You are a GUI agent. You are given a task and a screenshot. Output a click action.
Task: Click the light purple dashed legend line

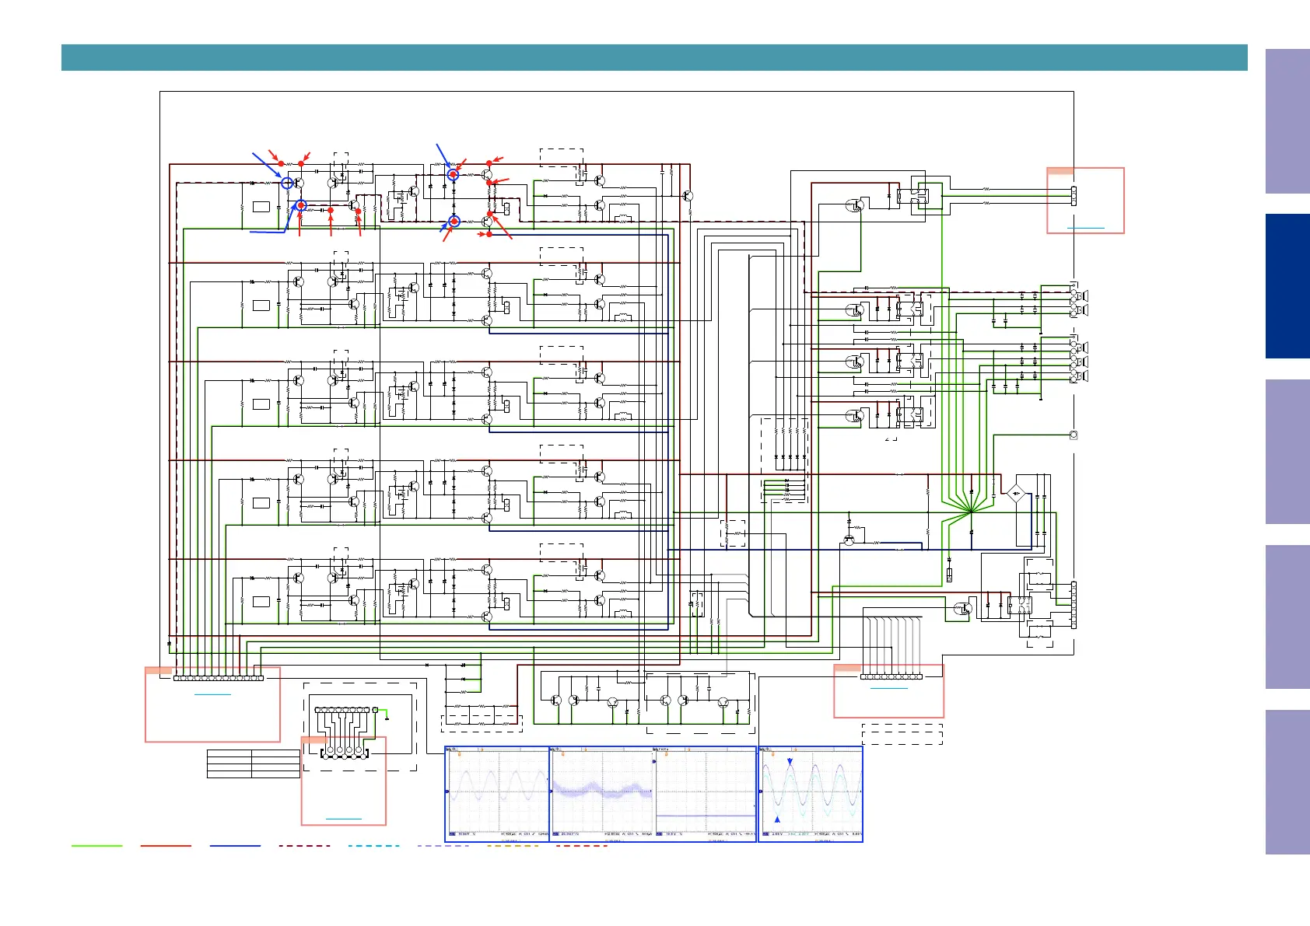pos(443,846)
